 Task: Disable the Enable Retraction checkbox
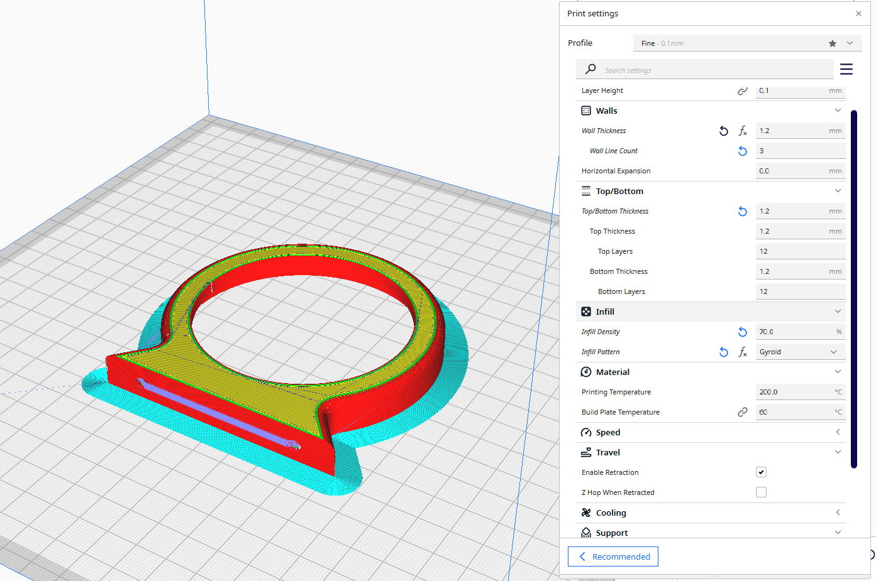click(x=761, y=472)
